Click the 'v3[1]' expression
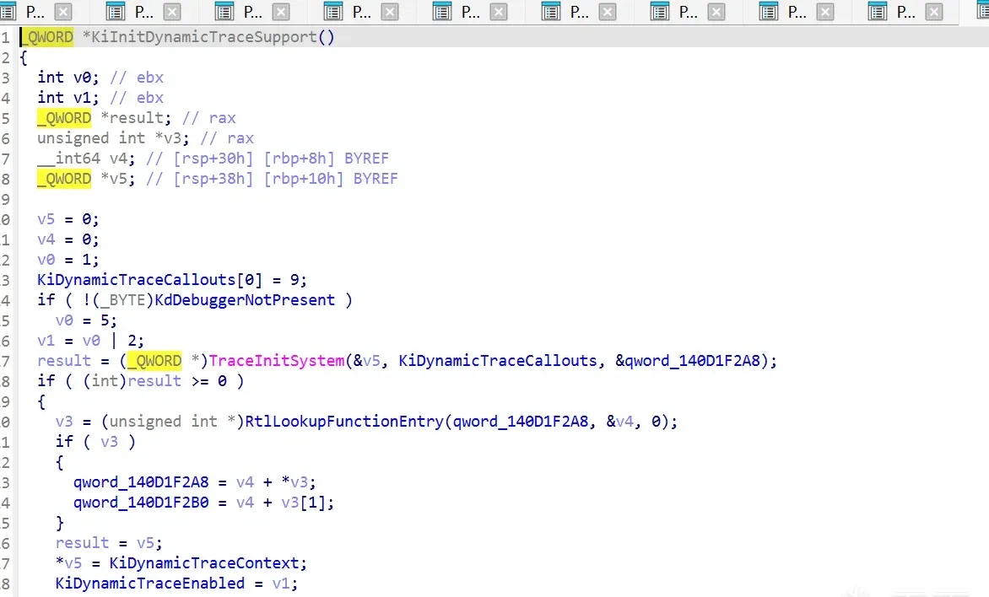The height and width of the screenshot is (597, 989). [x=304, y=503]
